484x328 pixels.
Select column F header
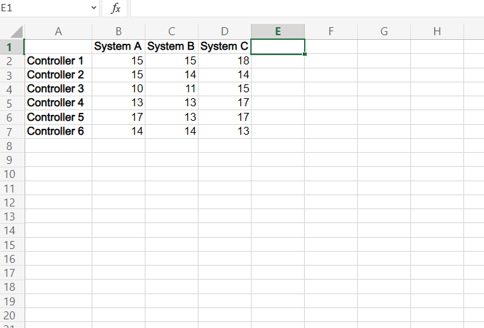[331, 31]
